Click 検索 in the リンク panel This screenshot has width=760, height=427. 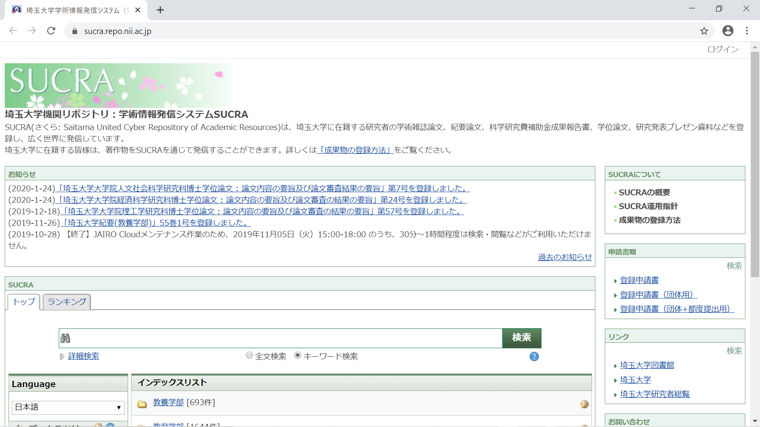(x=734, y=351)
